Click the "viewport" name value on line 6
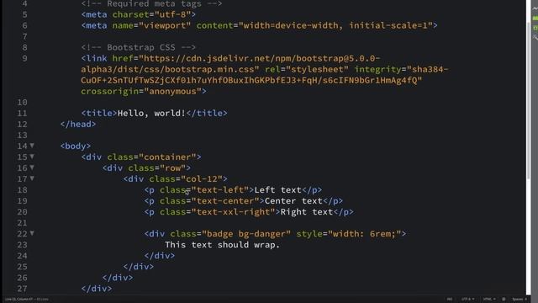Viewport: 538px width, 303px height. 165,25
